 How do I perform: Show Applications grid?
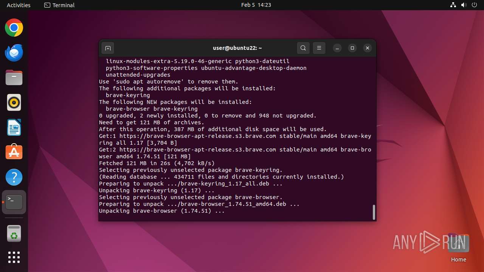[x=14, y=257]
